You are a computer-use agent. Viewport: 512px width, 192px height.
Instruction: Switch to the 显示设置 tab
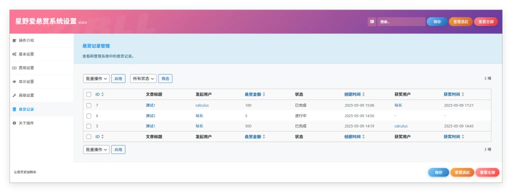[x=42, y=81]
